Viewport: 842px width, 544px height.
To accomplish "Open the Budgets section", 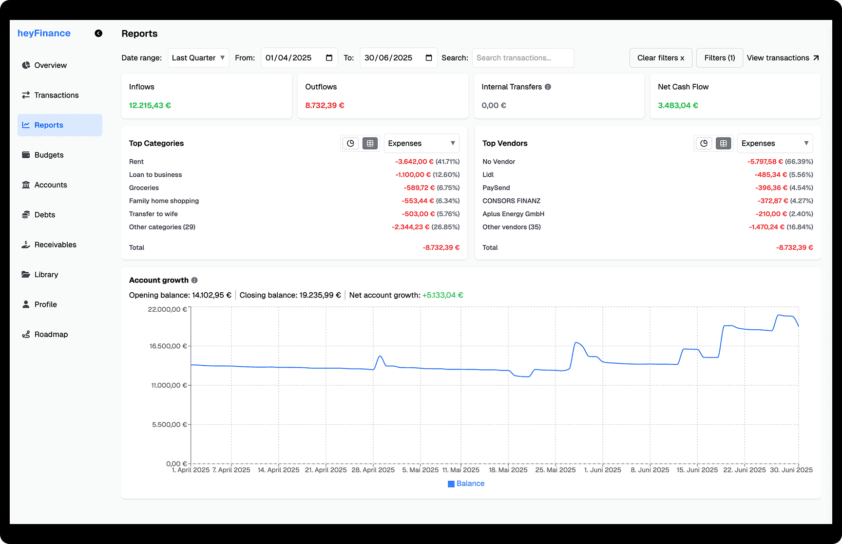I will pos(49,155).
